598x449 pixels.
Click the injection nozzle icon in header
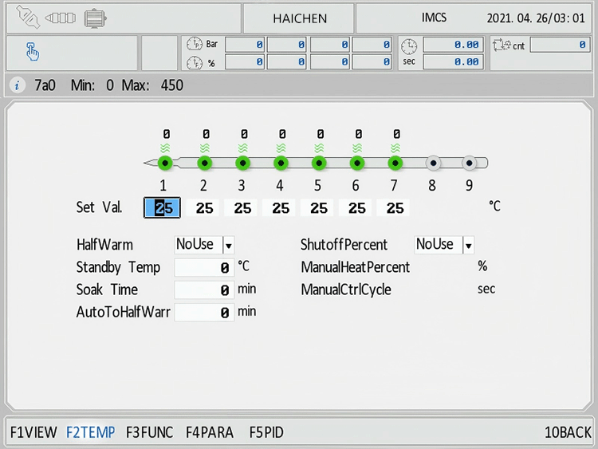pyautogui.click(x=27, y=18)
